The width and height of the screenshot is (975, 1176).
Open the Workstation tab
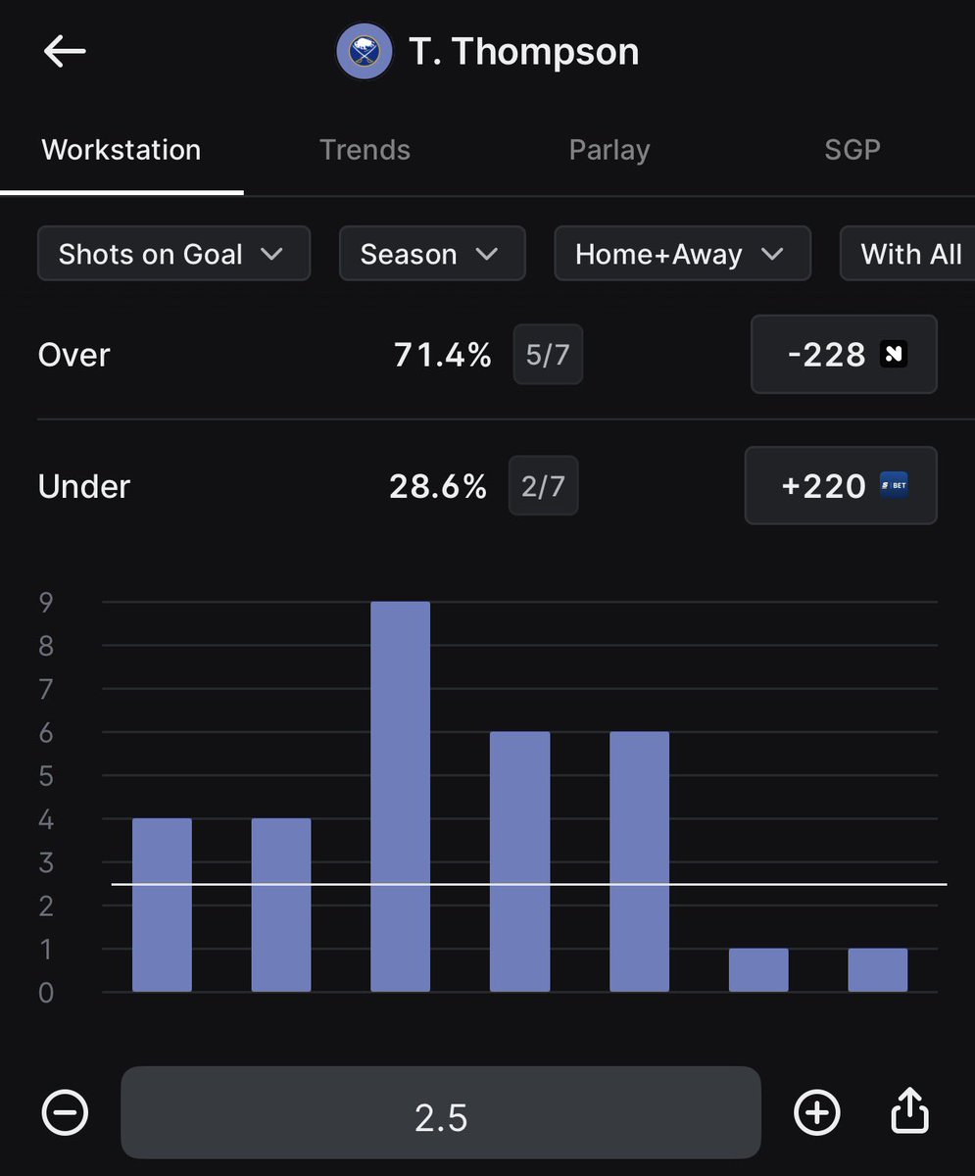(122, 150)
